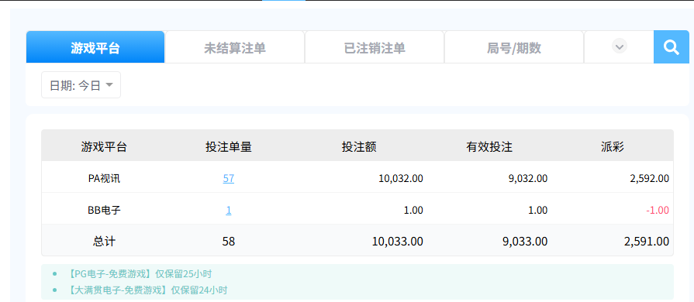Screen dimensions: 694x302
Task: Select the BB电子 platform cell
Action: coord(104,211)
